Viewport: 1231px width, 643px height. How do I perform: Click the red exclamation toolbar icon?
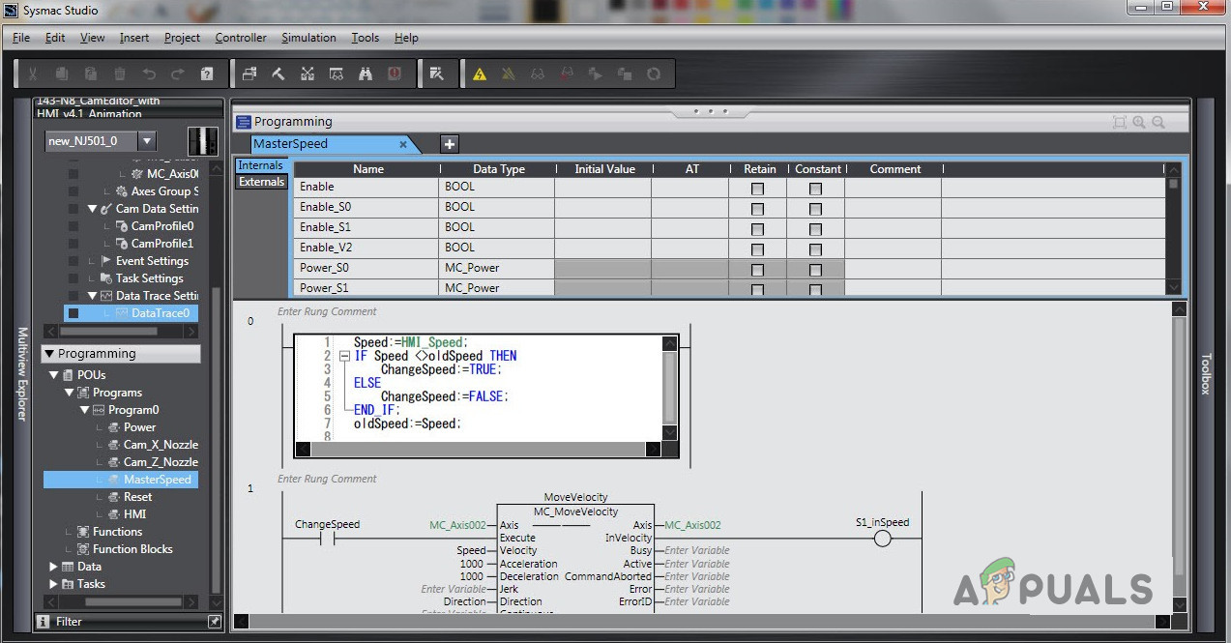[395, 73]
